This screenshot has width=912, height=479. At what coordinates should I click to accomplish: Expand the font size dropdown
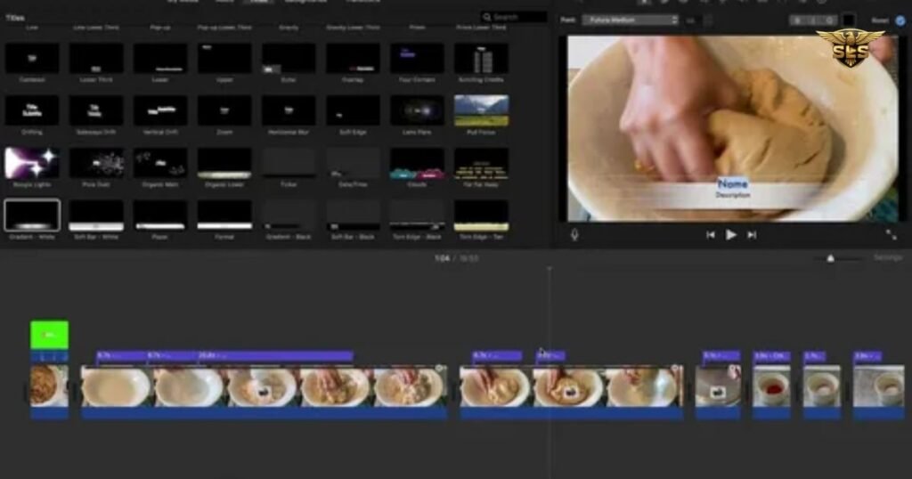(691, 20)
